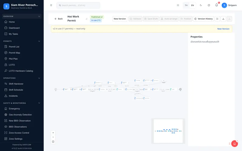Click the In use (11) badge
The width and height of the screenshot is (242, 151).
tap(96, 20)
